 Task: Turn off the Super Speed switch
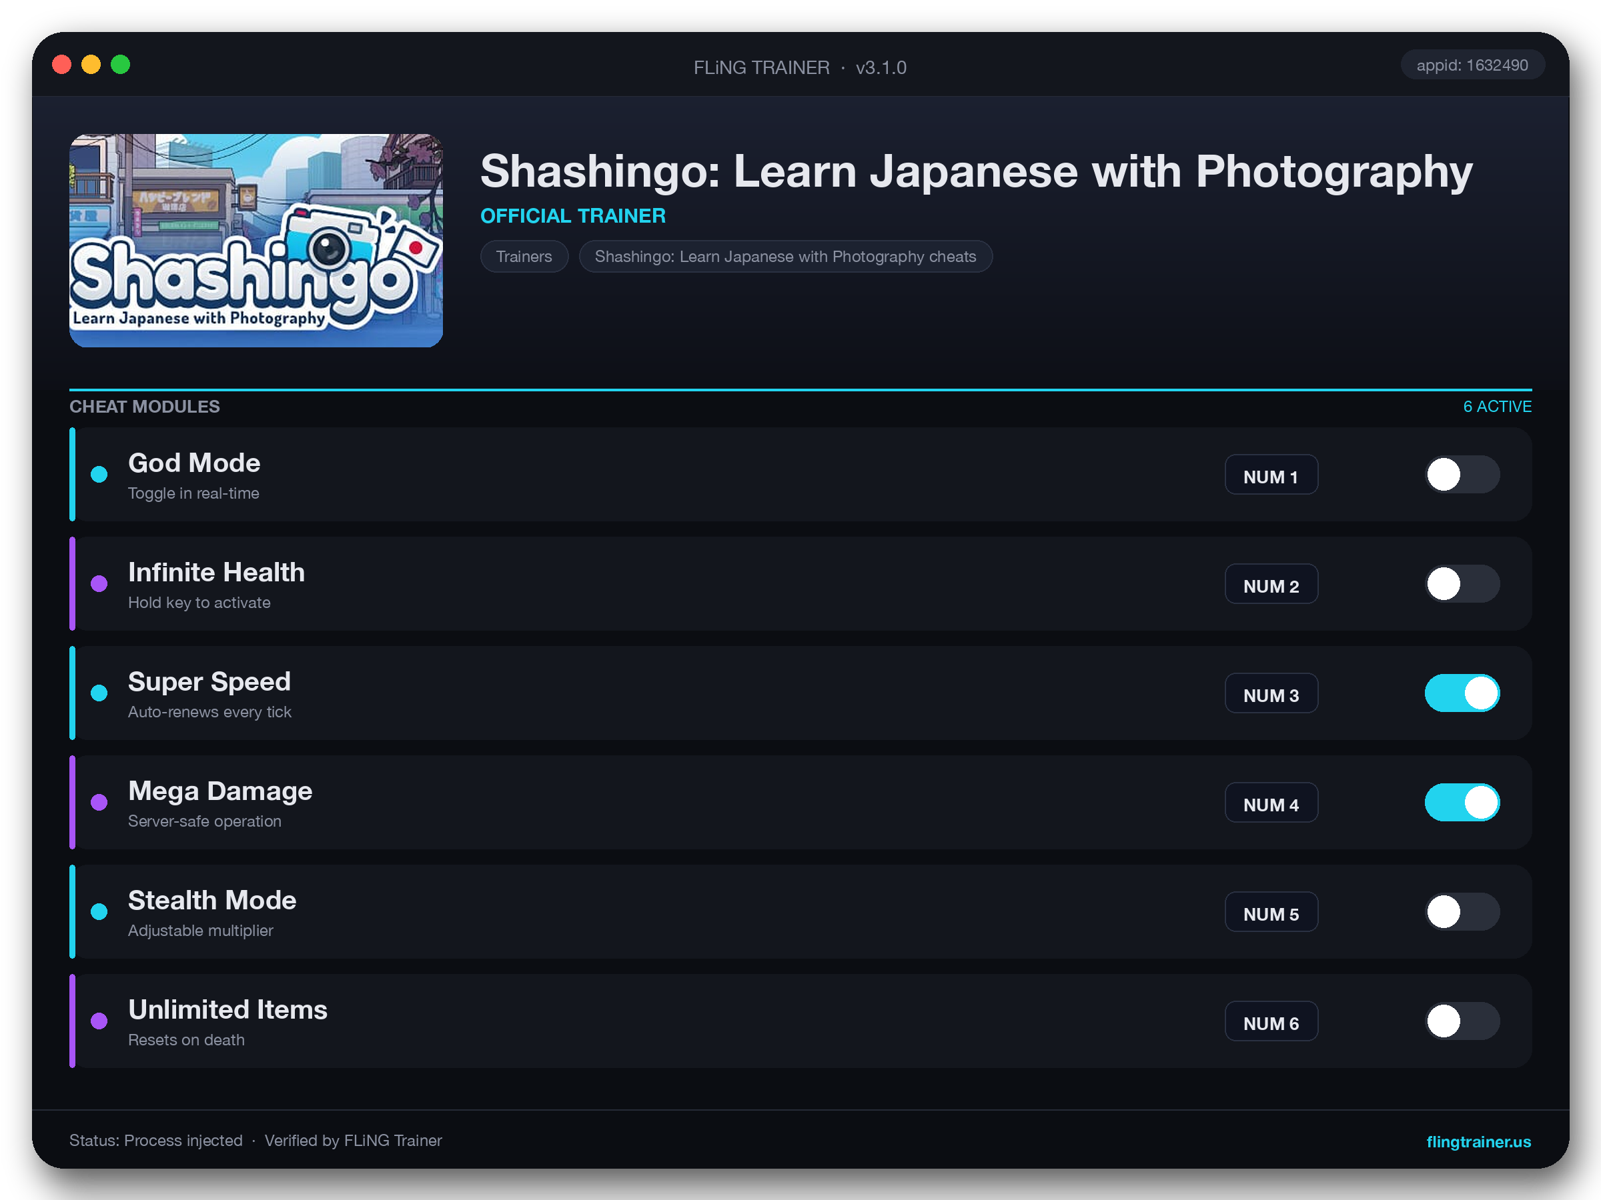[1462, 693]
